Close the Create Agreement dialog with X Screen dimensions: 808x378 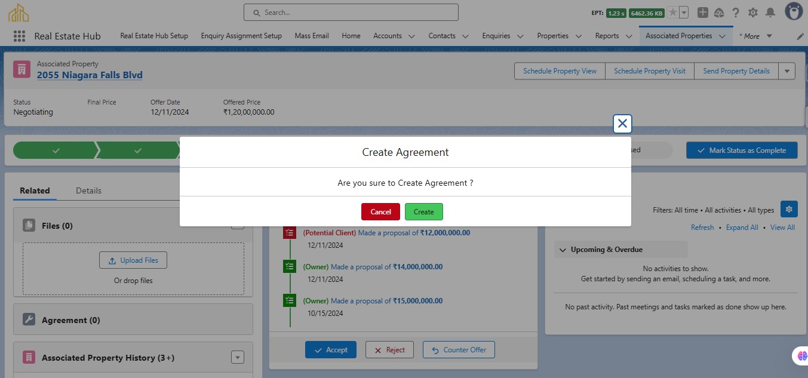[x=622, y=124]
